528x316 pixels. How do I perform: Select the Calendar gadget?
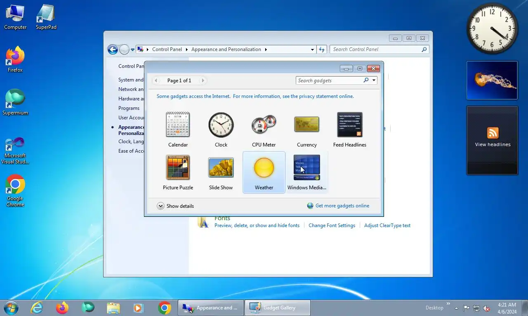[178, 129]
